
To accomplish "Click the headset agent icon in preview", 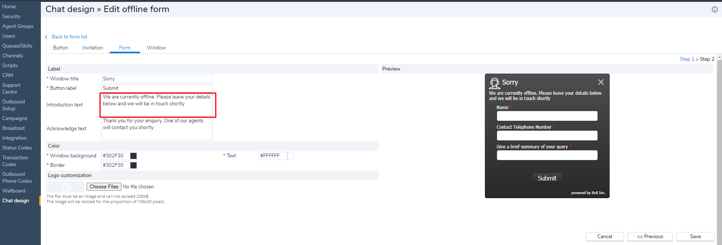I will 494,83.
